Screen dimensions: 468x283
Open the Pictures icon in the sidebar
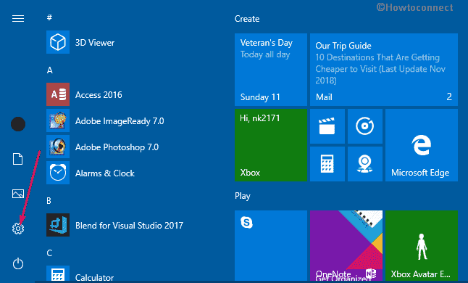coord(18,194)
